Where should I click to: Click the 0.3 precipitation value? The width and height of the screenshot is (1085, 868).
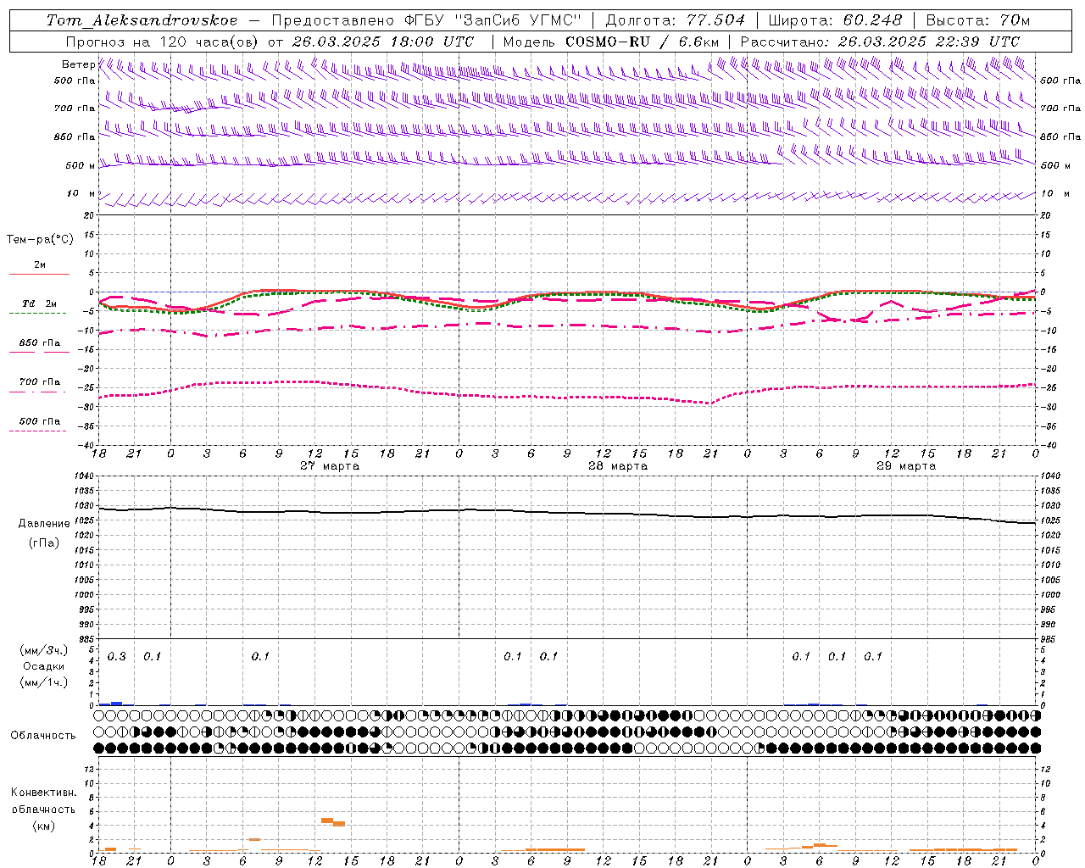click(117, 656)
